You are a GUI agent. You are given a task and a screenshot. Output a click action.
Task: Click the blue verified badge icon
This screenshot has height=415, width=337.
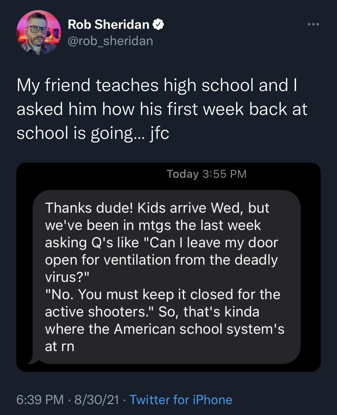[158, 25]
